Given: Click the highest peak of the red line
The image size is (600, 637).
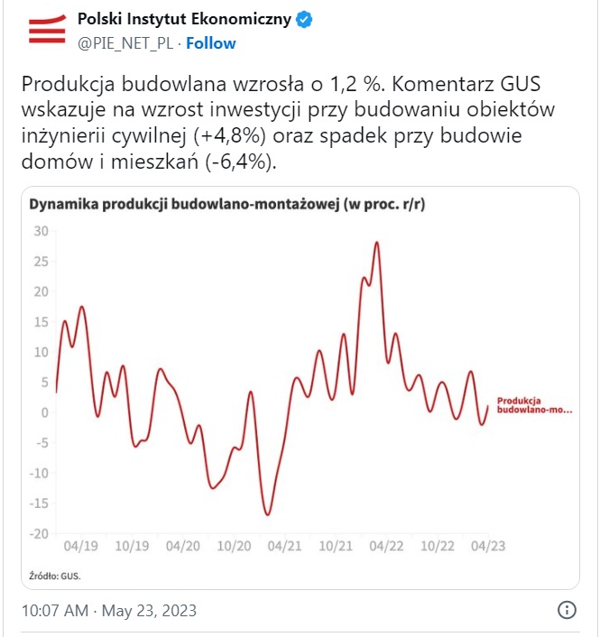Looking at the screenshot, I should point(375,243).
